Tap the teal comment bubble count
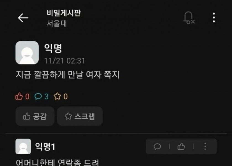This screenshot has height=166, width=232. (x=41, y=96)
